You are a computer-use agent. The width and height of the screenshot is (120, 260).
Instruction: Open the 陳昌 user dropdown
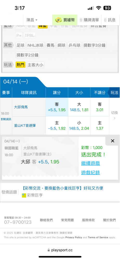point(32,20)
